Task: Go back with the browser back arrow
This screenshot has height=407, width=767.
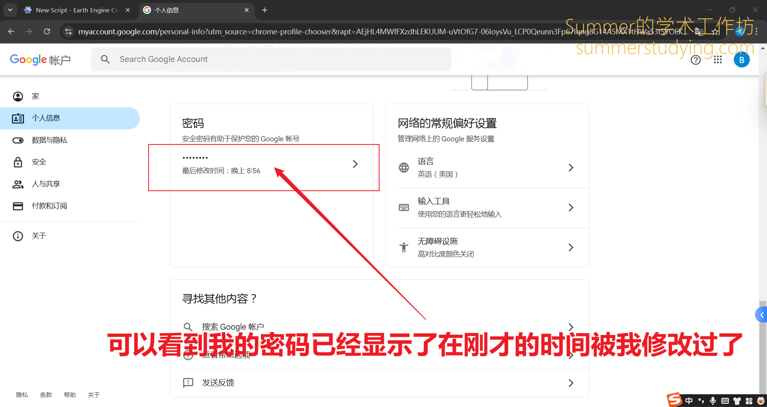Action: coord(11,32)
